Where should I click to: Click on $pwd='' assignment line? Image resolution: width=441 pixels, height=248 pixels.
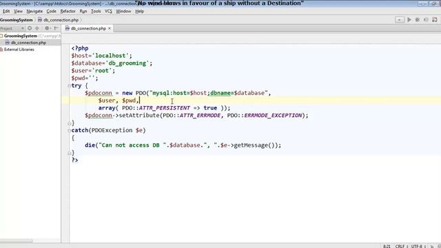(x=85, y=78)
